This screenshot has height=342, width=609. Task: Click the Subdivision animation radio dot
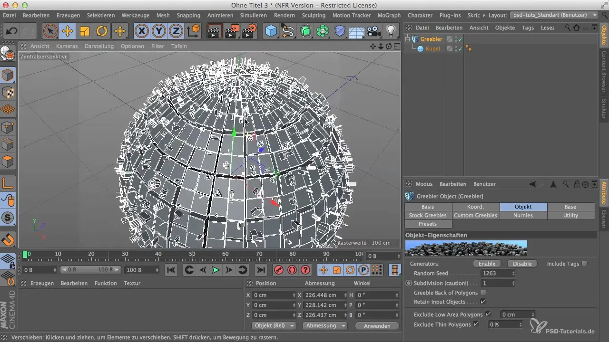click(x=409, y=283)
